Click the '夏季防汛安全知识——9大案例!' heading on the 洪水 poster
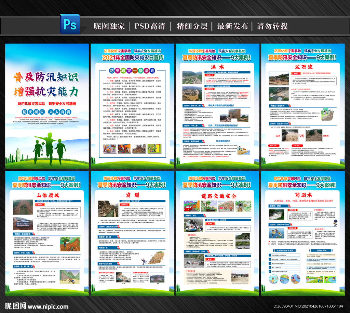350x313 pixels. [x=216, y=58]
